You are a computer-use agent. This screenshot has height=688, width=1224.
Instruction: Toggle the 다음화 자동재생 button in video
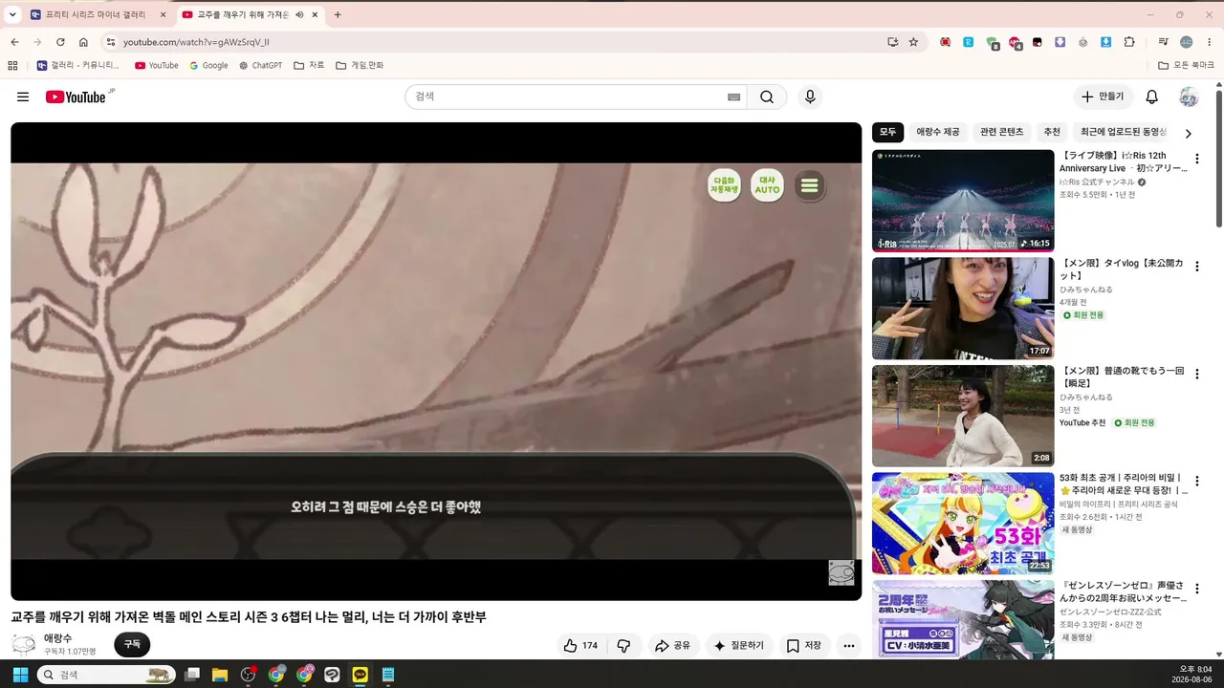[x=724, y=185]
